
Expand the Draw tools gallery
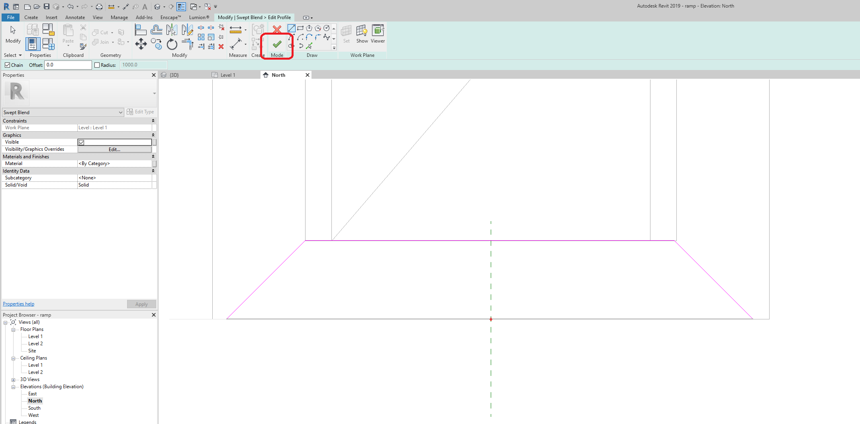point(334,48)
